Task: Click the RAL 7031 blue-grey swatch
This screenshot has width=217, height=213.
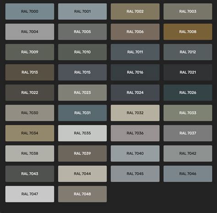Action: [82, 113]
